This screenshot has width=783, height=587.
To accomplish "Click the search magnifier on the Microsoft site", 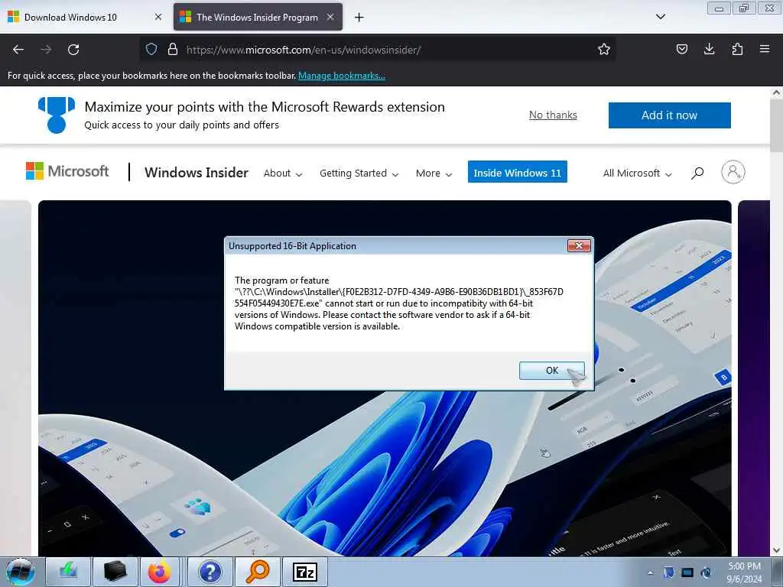I will click(697, 173).
